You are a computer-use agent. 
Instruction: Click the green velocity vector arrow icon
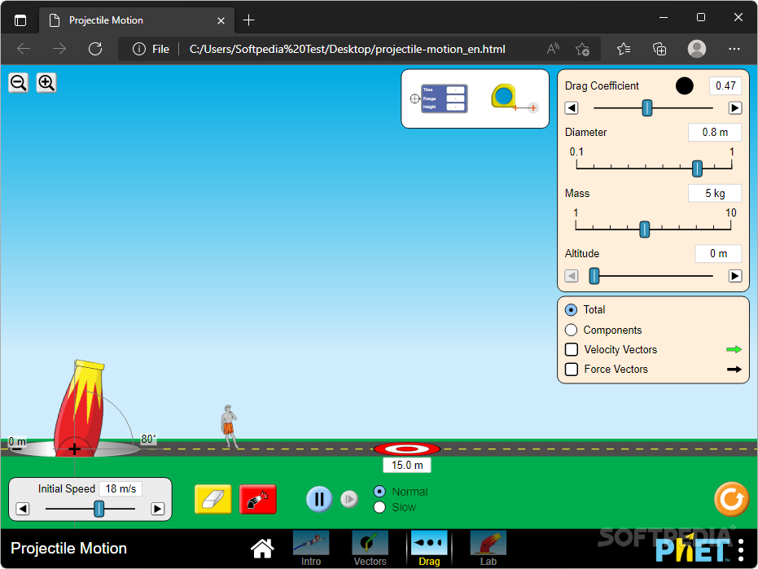click(734, 349)
